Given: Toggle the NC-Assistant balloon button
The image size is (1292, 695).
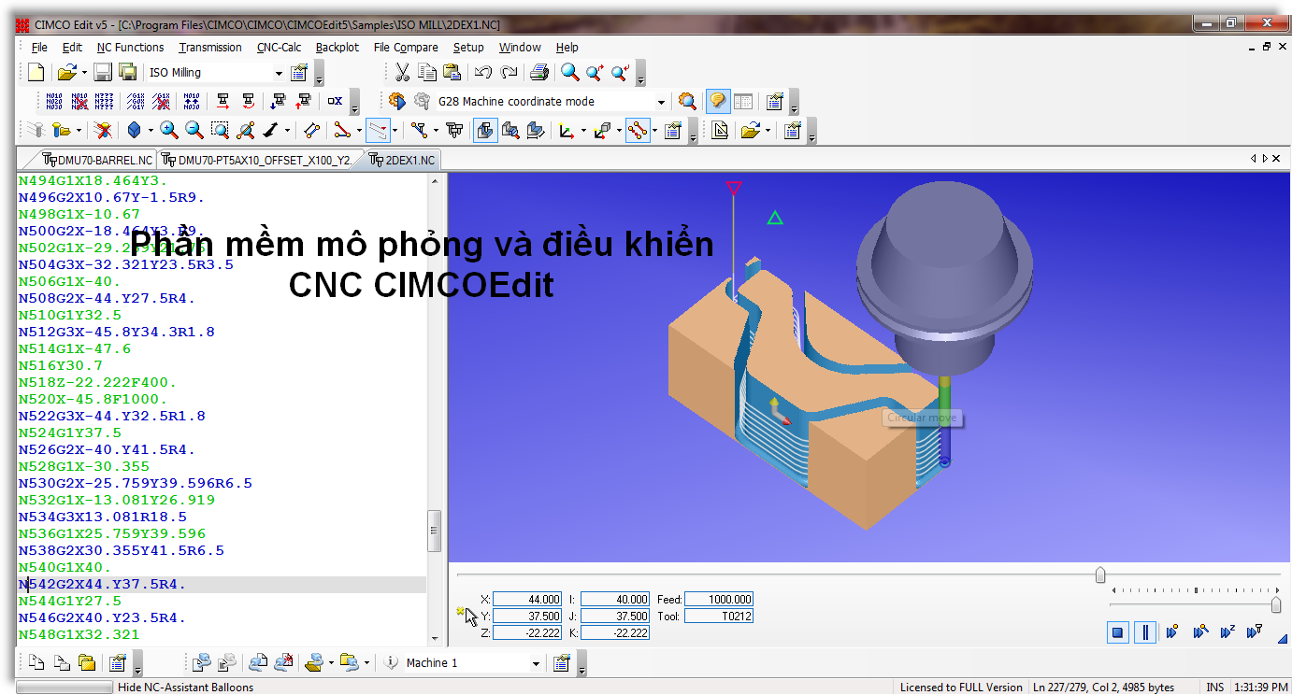Looking at the screenshot, I should pyautogui.click(x=718, y=101).
